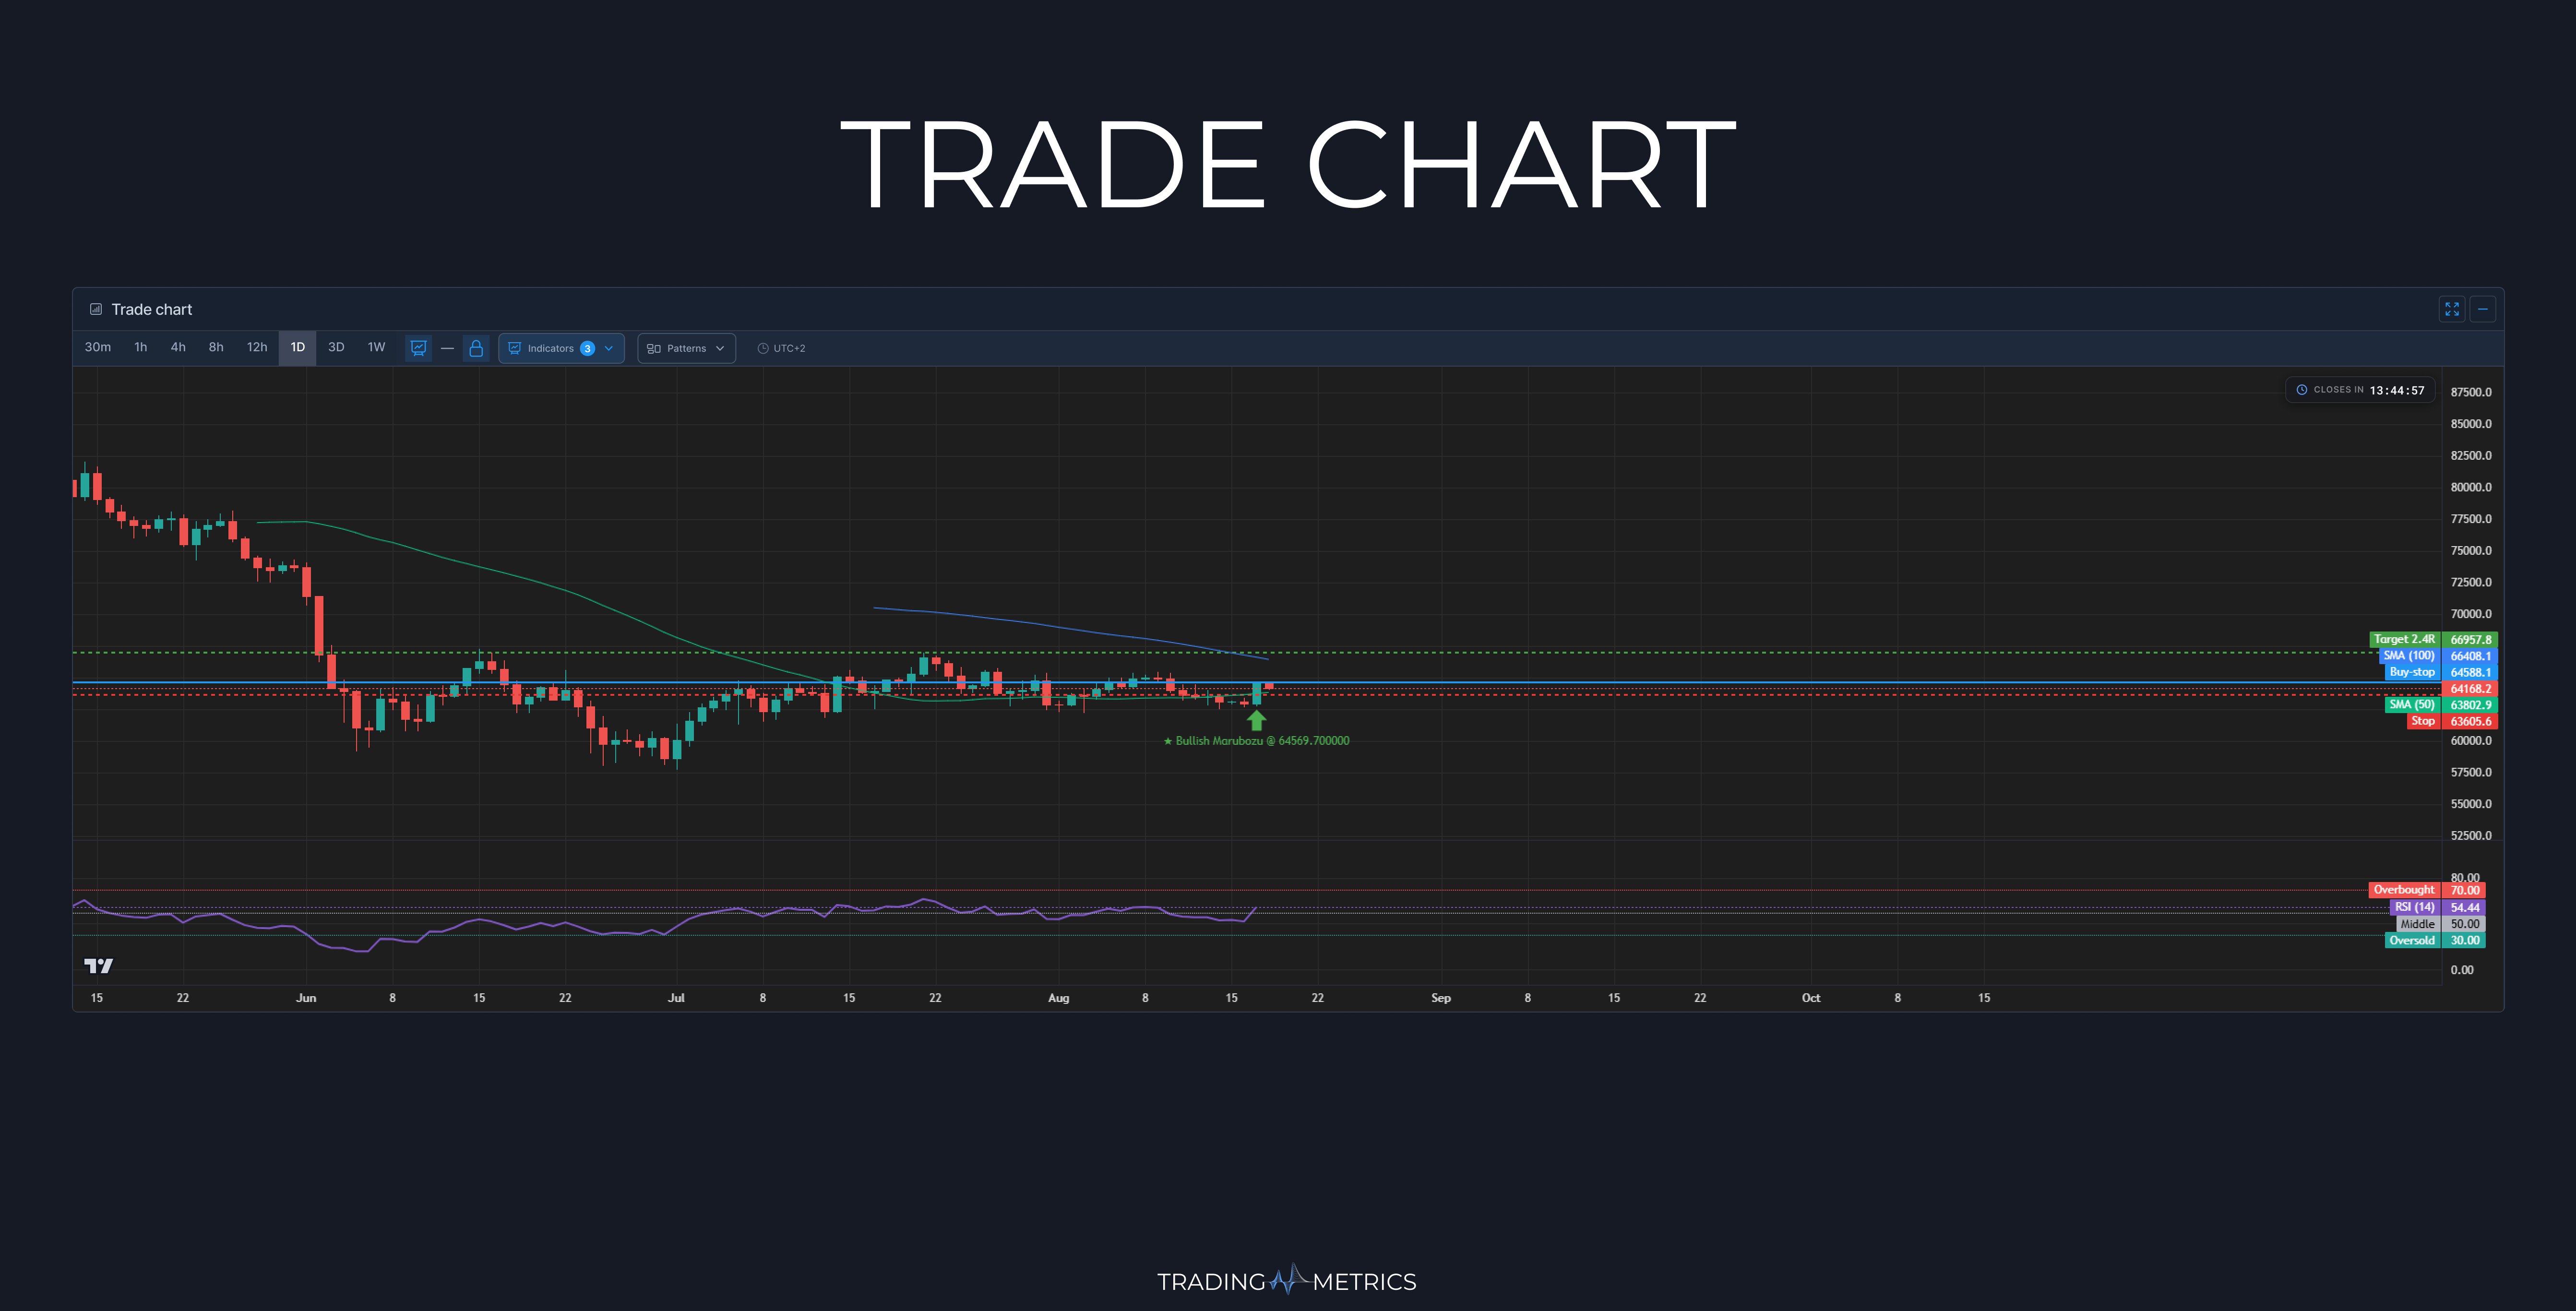Click the SMA (50) axis label

tap(2441, 705)
